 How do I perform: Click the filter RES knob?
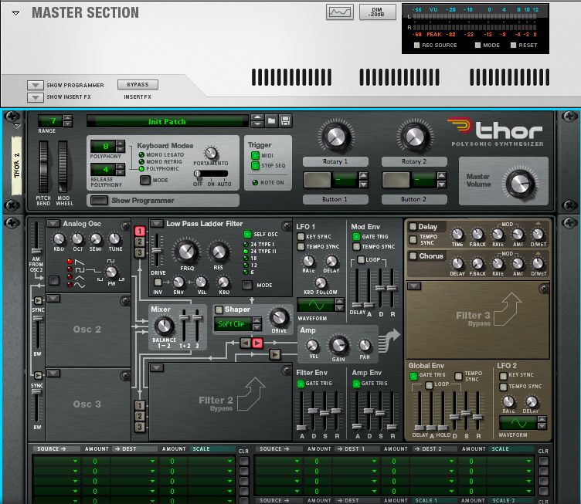click(x=218, y=252)
